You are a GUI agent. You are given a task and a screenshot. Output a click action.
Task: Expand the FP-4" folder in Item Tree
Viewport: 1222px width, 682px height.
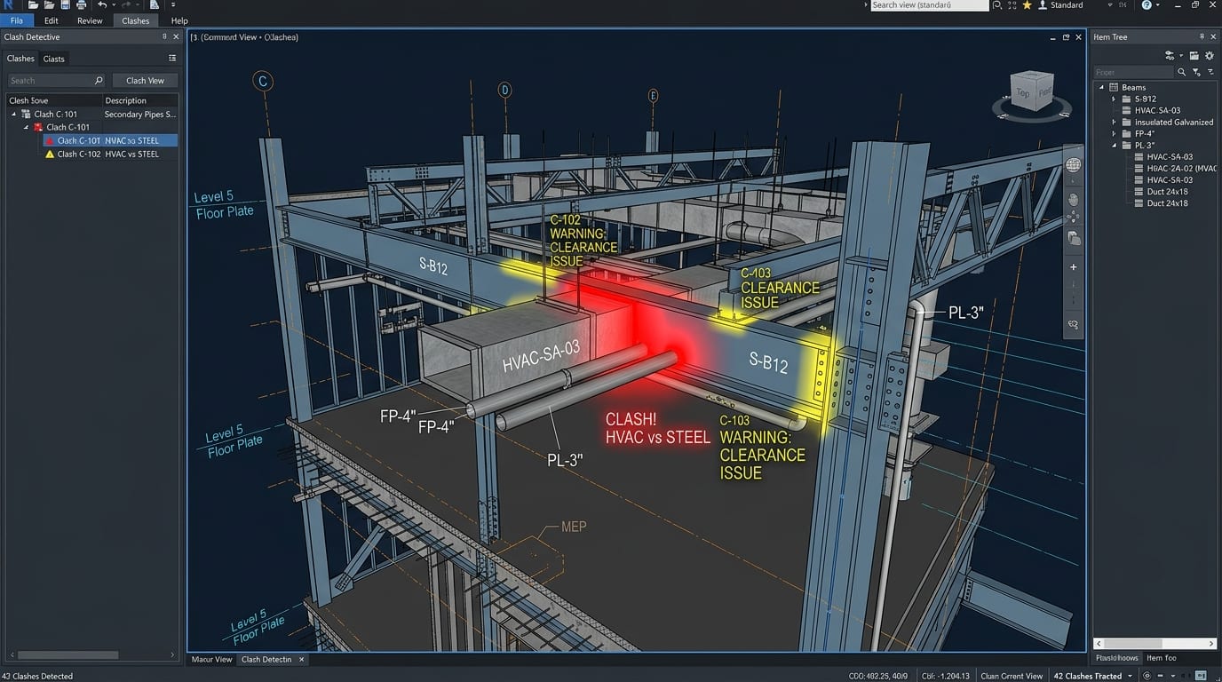(x=1115, y=133)
